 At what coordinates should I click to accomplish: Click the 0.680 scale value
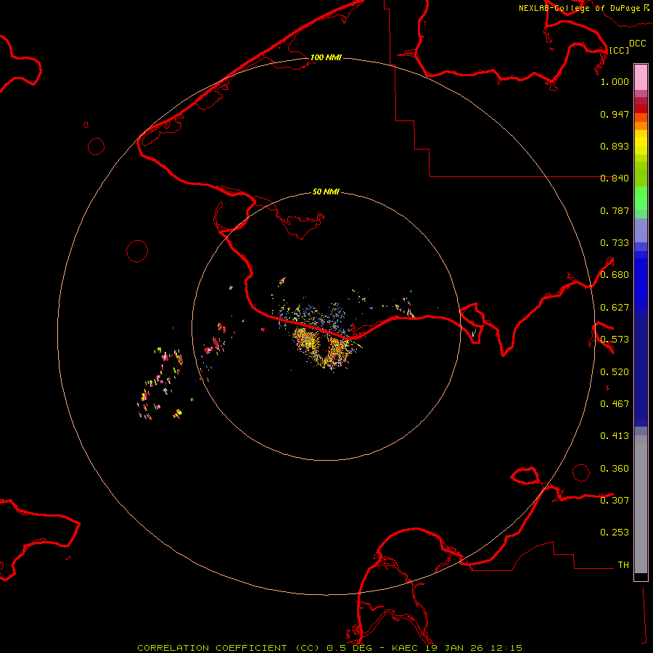pos(615,275)
